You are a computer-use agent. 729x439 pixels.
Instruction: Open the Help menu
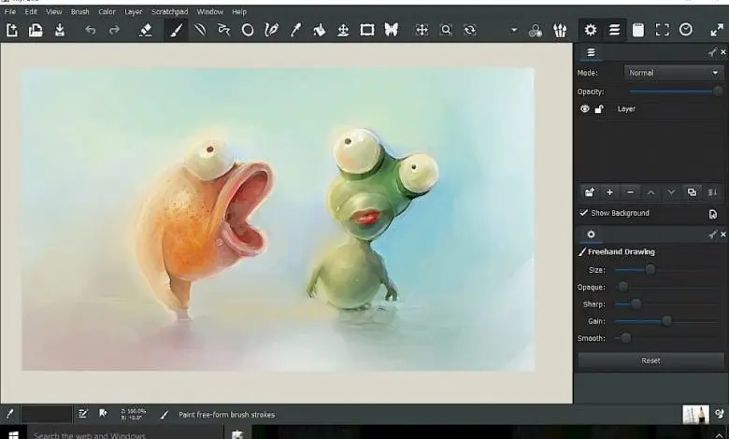tap(239, 11)
